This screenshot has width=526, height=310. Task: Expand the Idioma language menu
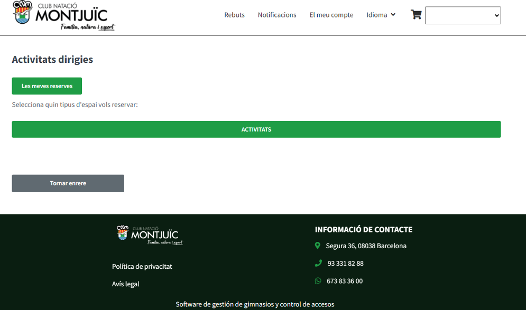click(x=377, y=15)
